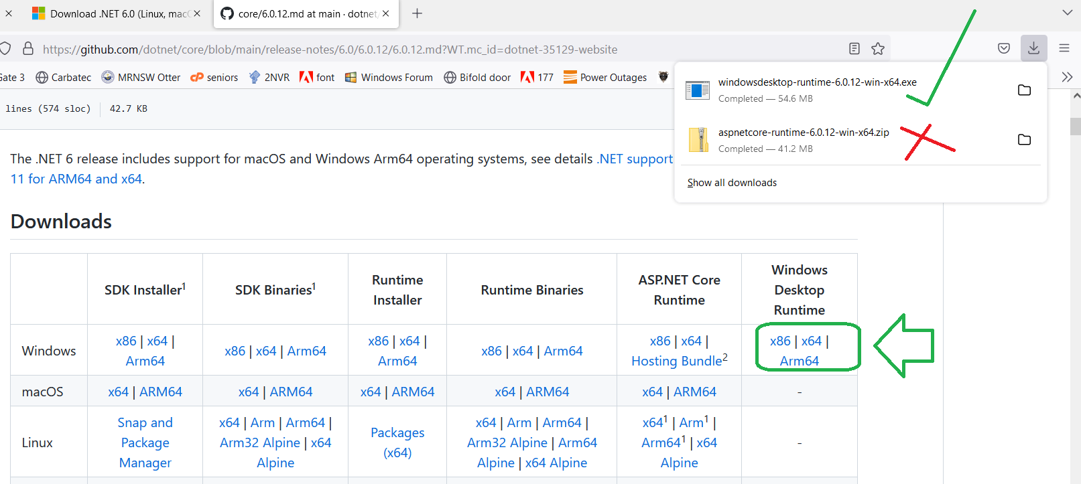Open Carbatec bookmark
The height and width of the screenshot is (484, 1081).
tap(63, 78)
